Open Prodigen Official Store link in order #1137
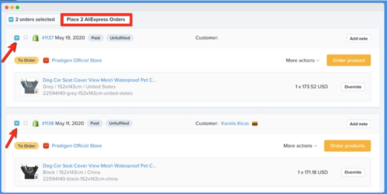The width and height of the screenshot is (387, 194). tap(77, 60)
